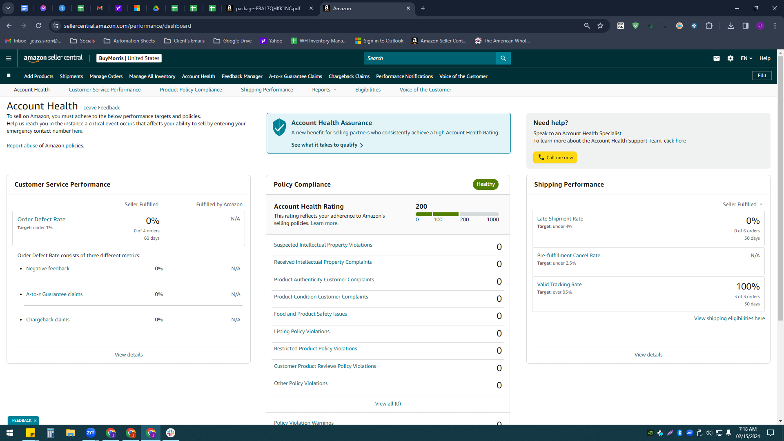Click the site information icon in address bar

point(56,26)
